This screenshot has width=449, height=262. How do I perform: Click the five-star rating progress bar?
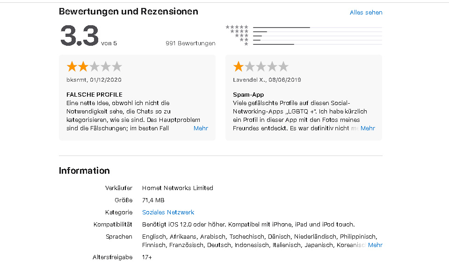tap(317, 28)
